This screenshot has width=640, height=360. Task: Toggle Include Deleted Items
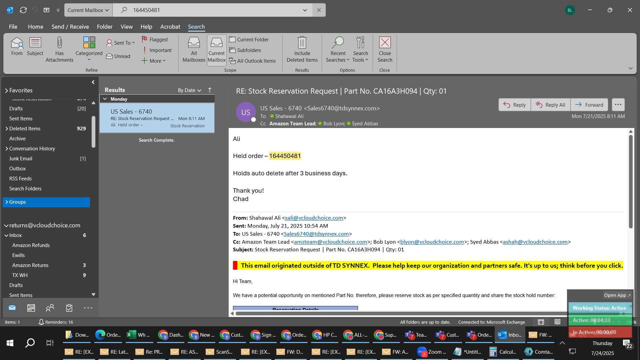coord(302,50)
